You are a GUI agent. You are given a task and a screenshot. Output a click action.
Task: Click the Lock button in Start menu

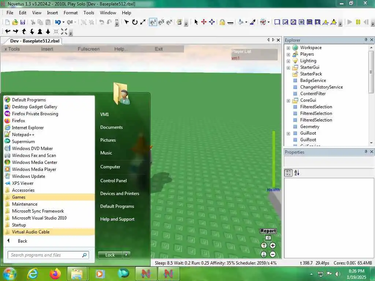(x=110, y=255)
